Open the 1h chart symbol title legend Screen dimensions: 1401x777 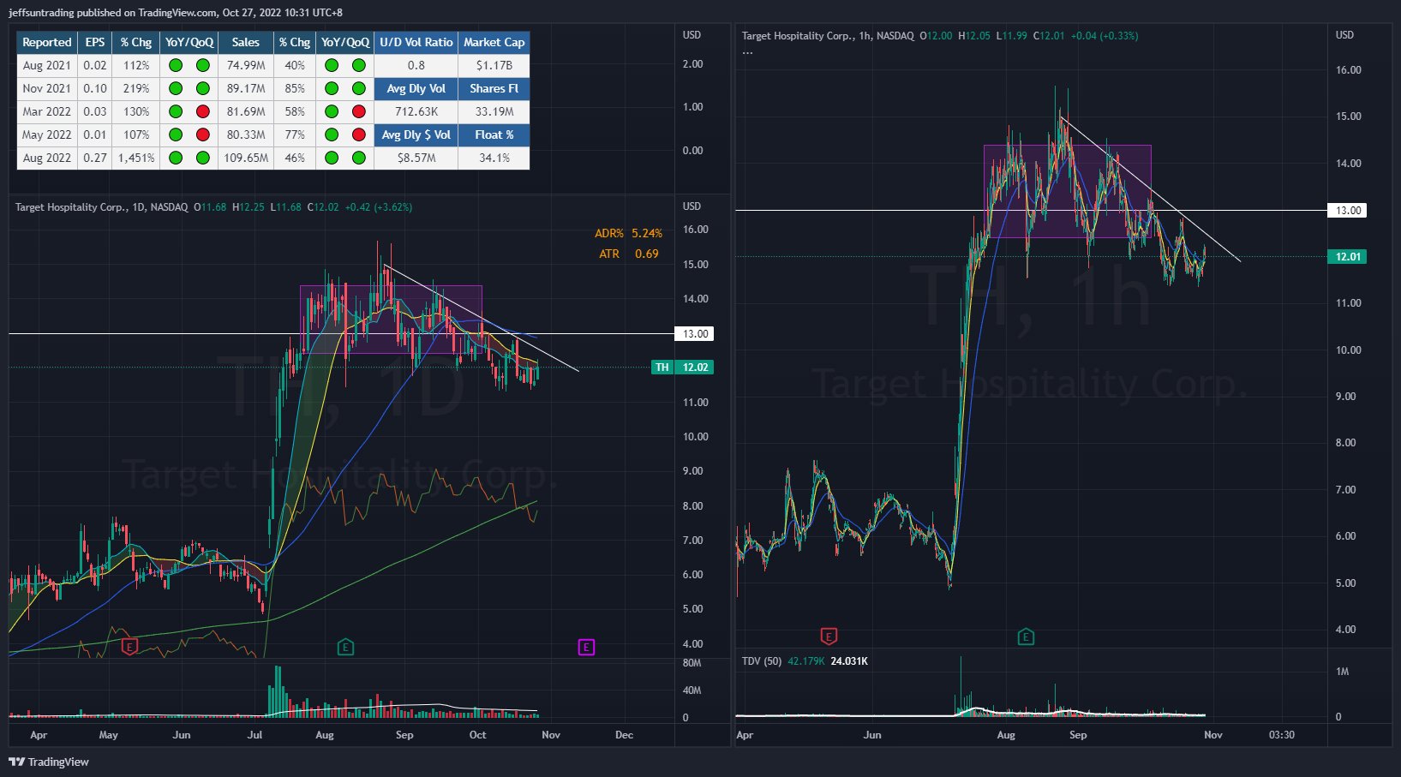[827, 36]
